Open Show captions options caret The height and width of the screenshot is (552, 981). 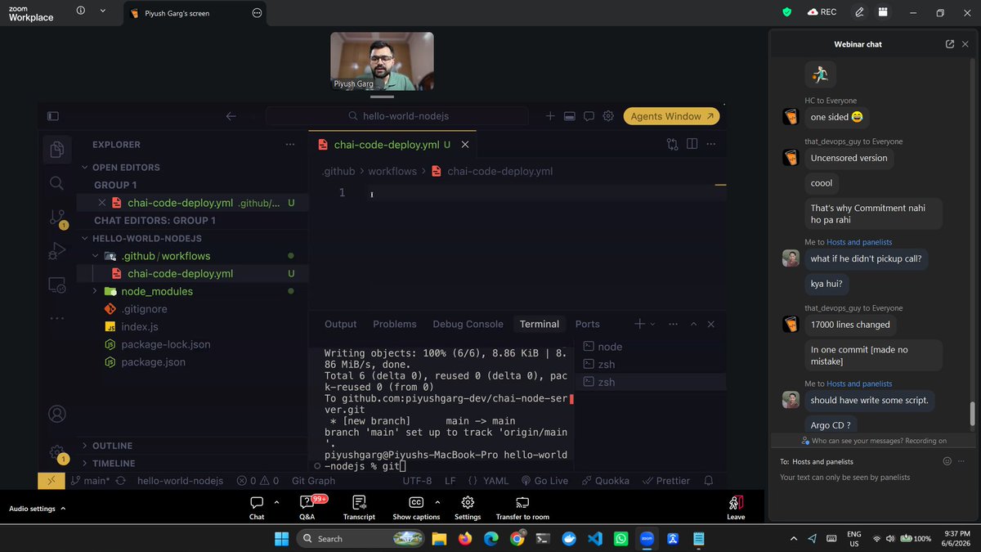(437, 501)
